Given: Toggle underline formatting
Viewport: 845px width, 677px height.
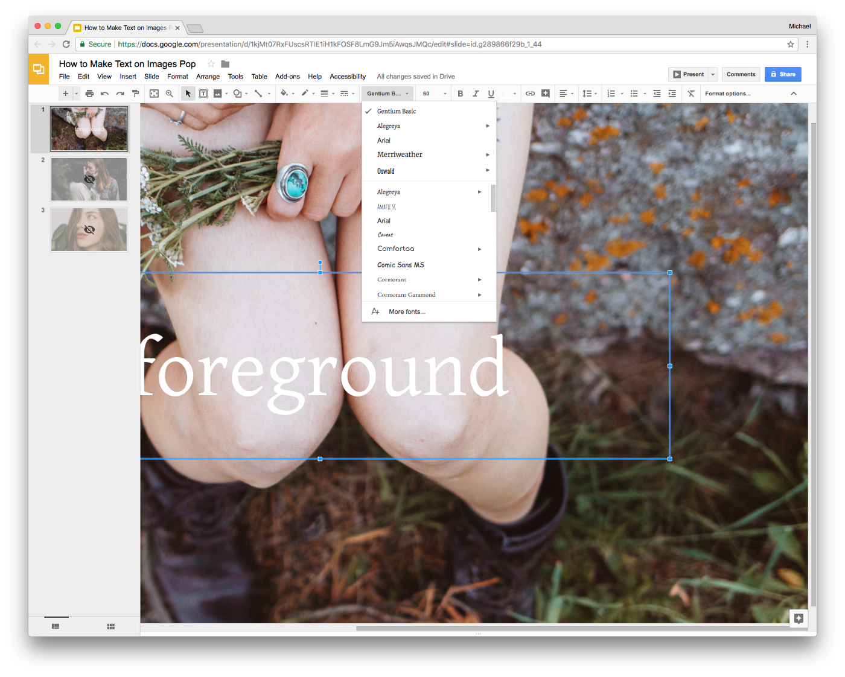Looking at the screenshot, I should (x=491, y=94).
